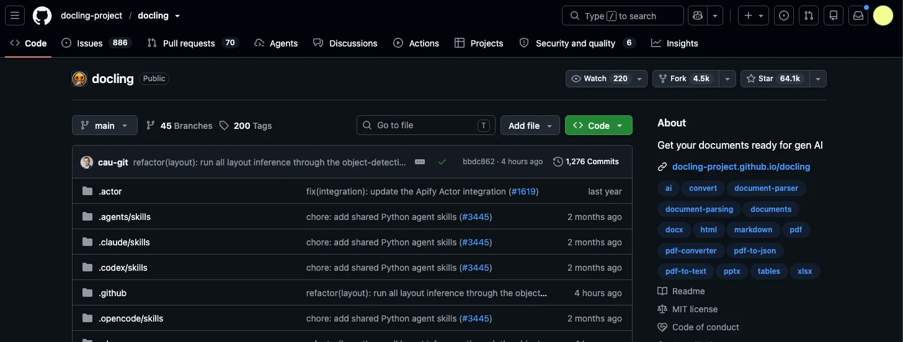Screen dimensions: 903x342
Task: Click the folder icon for .claude/skills
Action: click(87, 242)
